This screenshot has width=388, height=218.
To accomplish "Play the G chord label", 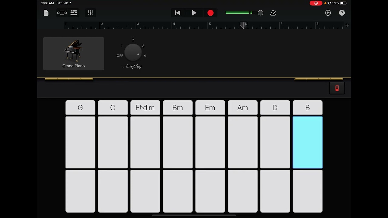I will (x=80, y=108).
